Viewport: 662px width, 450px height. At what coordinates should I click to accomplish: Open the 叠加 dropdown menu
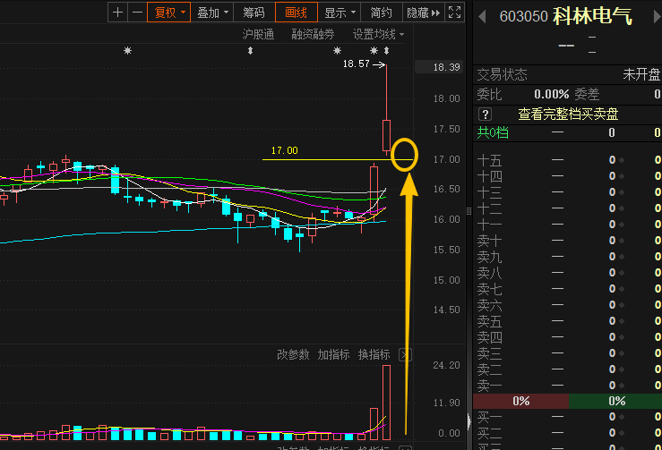(x=212, y=13)
